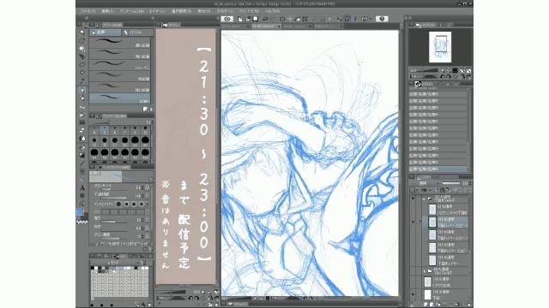Click the New file icon in command bar
This screenshot has height=308, width=549.
pos(240,19)
